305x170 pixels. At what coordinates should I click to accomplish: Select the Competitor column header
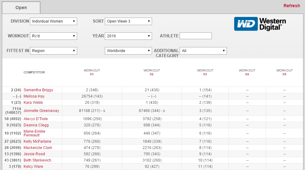[34, 72]
